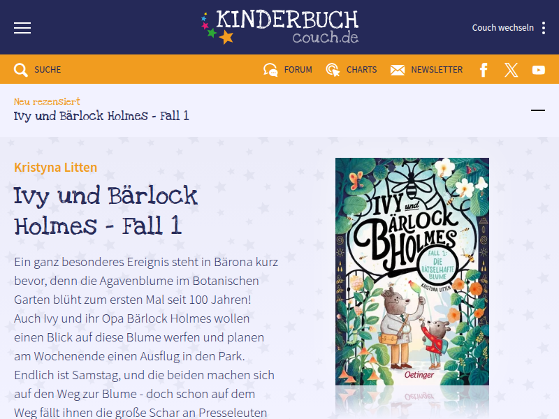This screenshot has height=419, width=559.
Task: Open the three-dot Couch wechseln menu
Action: coord(544,28)
